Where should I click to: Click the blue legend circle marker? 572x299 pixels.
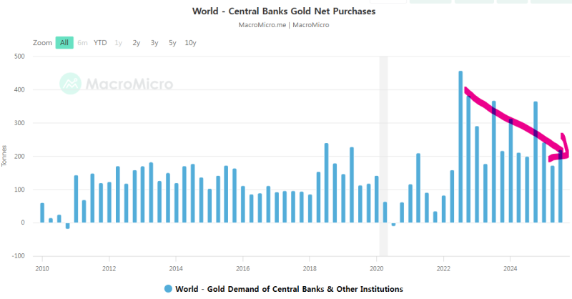coord(168,289)
